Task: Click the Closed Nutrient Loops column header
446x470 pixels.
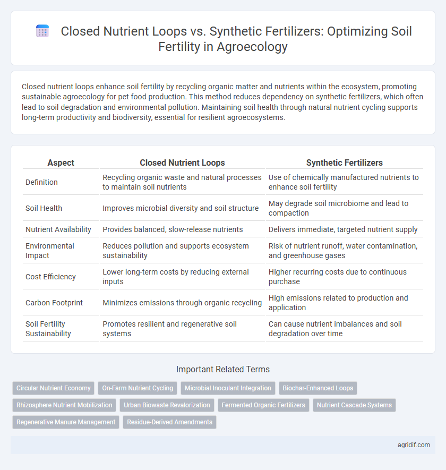Action: click(182, 163)
